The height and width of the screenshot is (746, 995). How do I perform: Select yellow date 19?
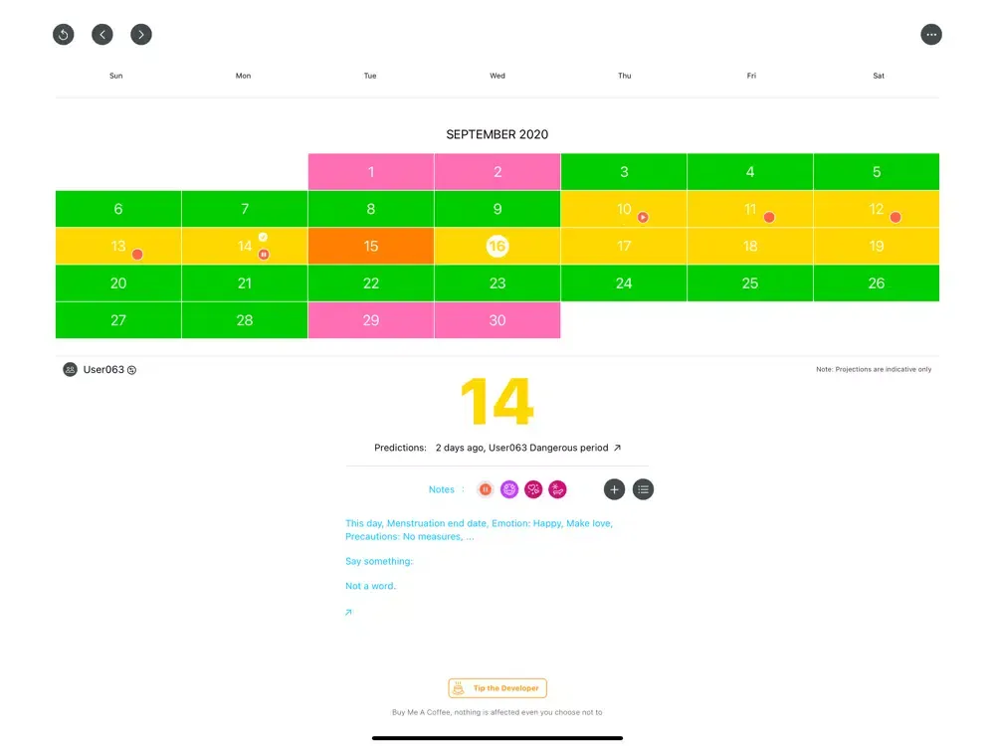point(877,246)
